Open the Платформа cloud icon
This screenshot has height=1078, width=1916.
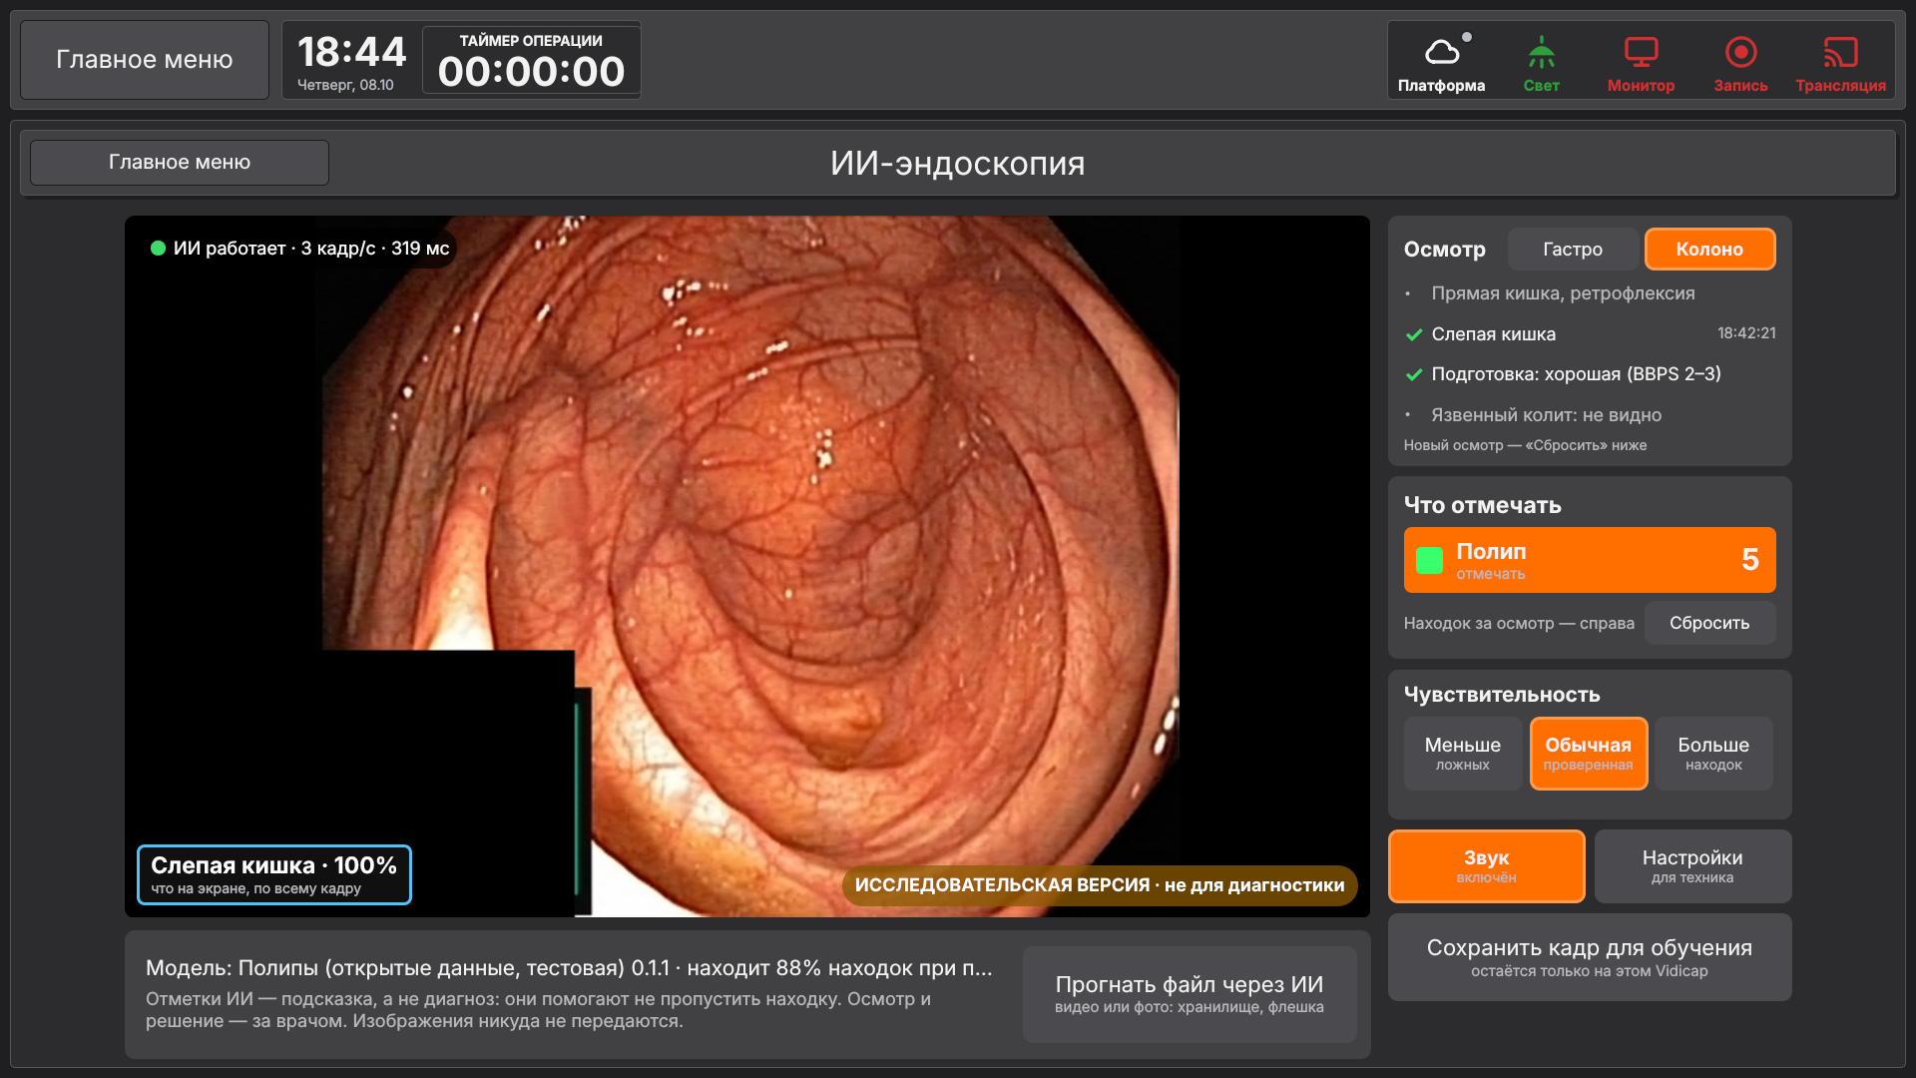(x=1442, y=52)
